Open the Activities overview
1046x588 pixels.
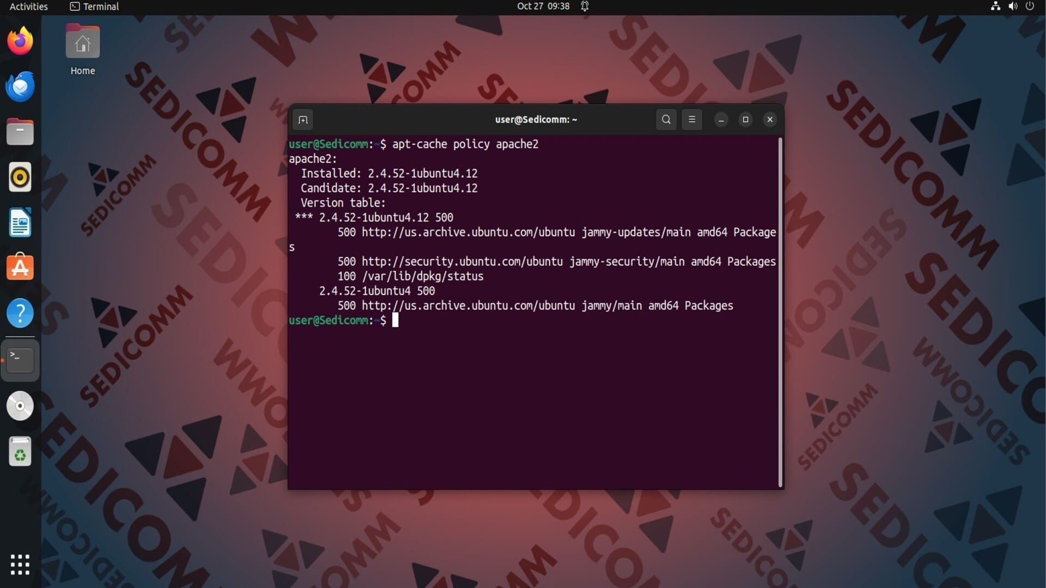tap(29, 7)
